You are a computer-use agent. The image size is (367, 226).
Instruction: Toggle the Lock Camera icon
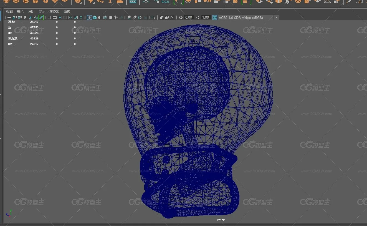pos(15,17)
